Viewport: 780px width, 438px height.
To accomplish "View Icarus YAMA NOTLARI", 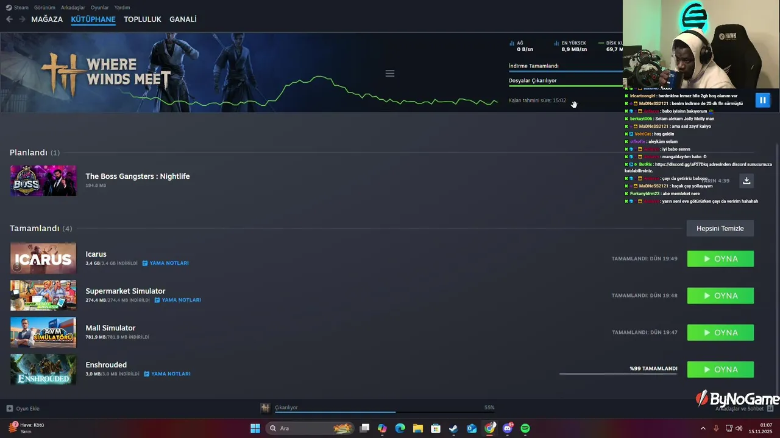I will pyautogui.click(x=166, y=263).
